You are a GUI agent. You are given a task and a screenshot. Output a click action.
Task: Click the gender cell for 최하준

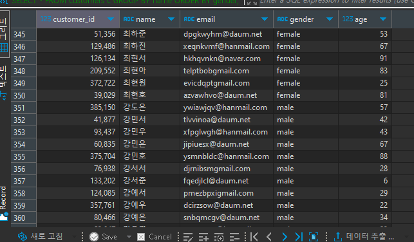[x=306, y=34]
